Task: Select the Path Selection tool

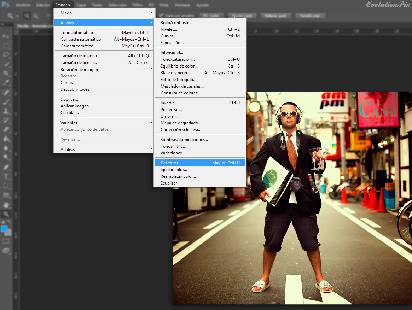Action: 6,186
